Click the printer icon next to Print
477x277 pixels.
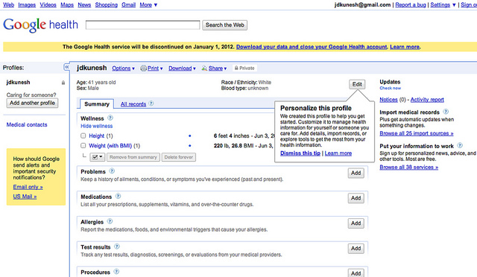pos(143,68)
